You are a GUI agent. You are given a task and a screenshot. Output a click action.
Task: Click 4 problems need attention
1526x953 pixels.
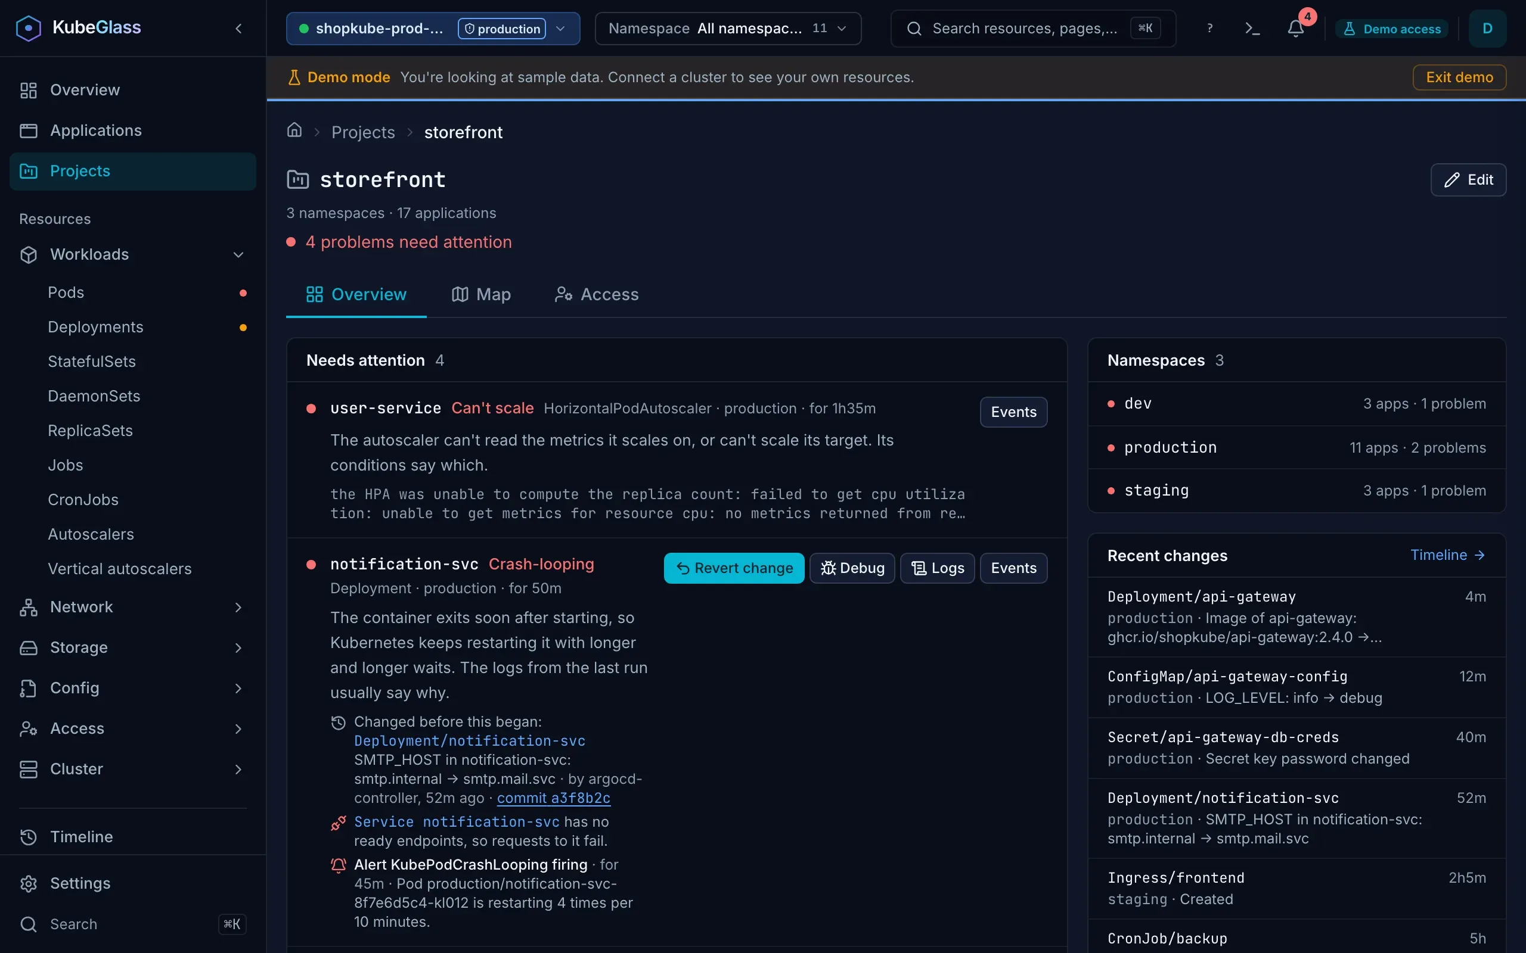click(x=408, y=242)
